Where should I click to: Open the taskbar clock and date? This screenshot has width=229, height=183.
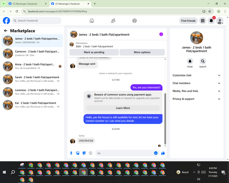(213, 172)
